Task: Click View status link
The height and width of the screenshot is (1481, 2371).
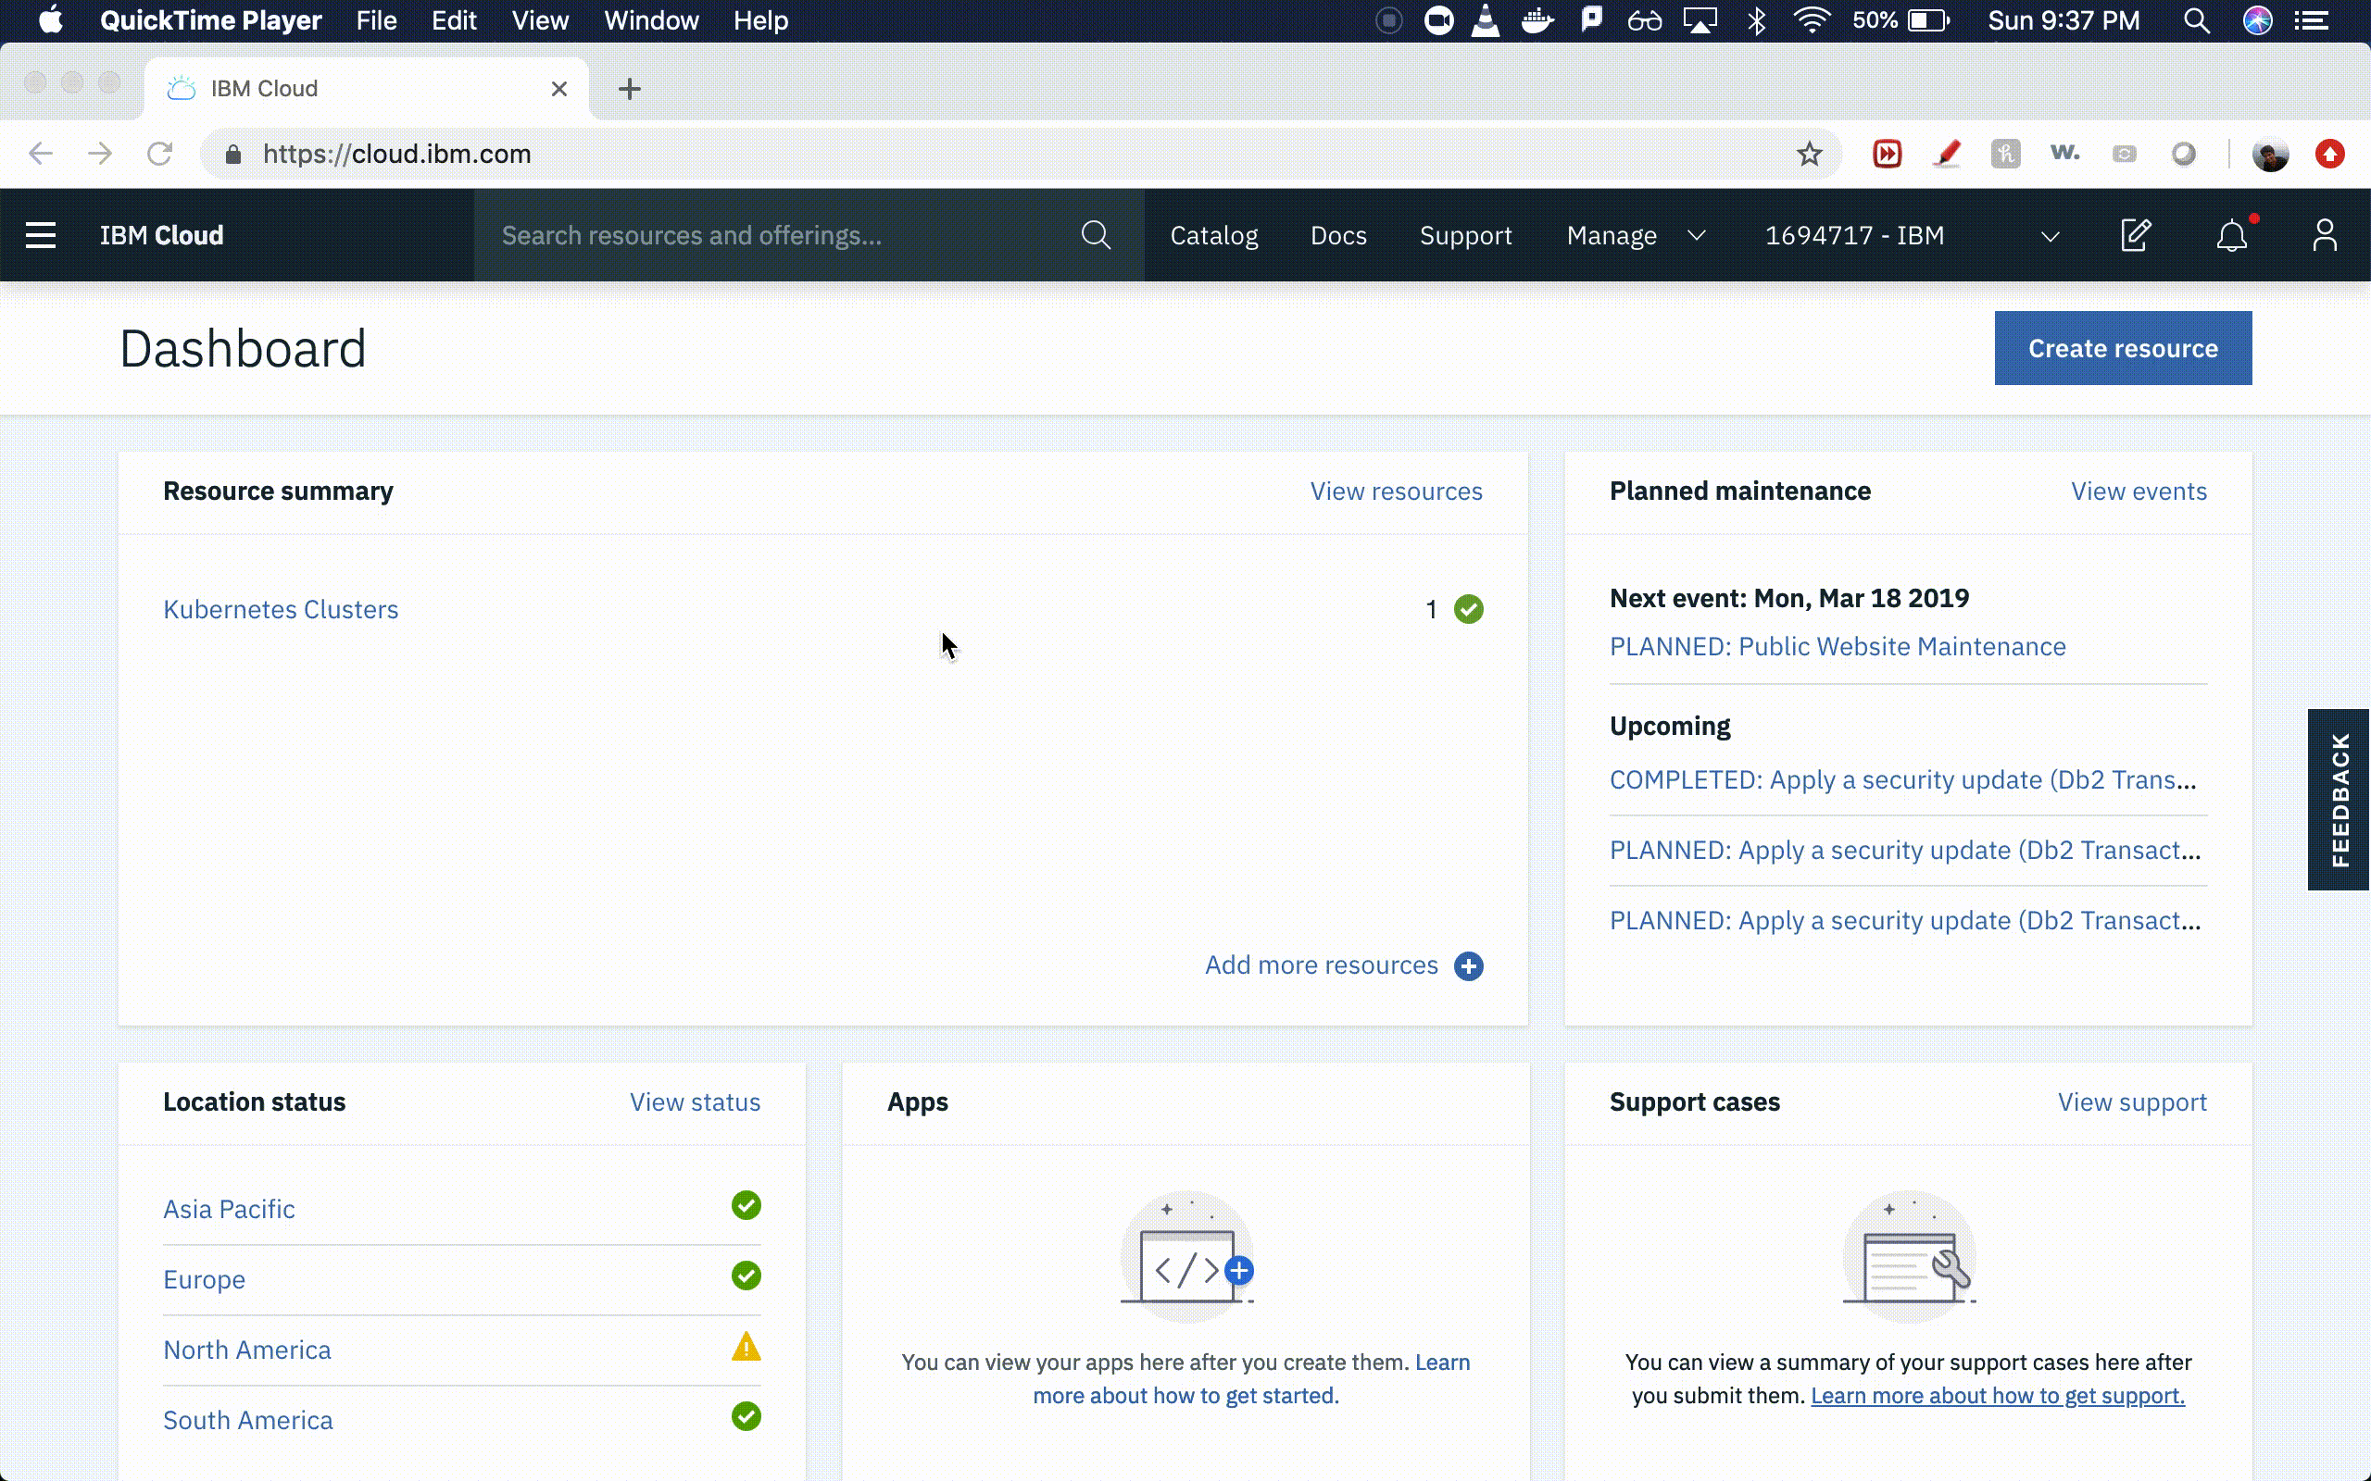Action: click(x=695, y=1101)
